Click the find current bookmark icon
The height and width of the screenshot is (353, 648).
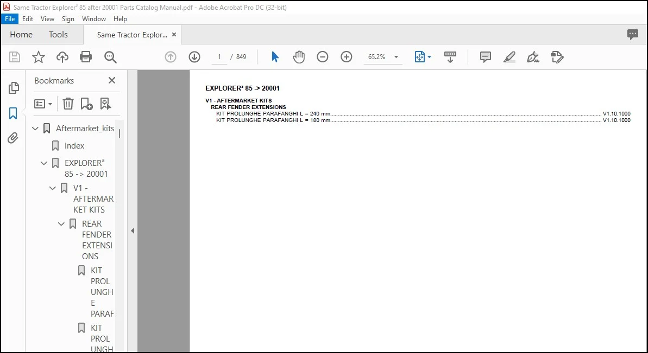(105, 104)
